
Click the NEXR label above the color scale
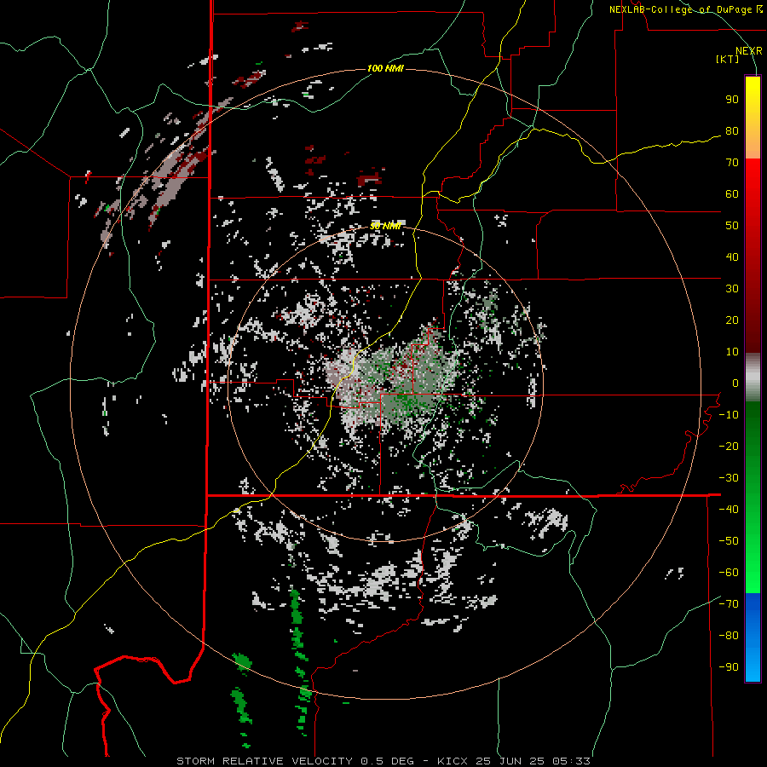click(x=749, y=51)
